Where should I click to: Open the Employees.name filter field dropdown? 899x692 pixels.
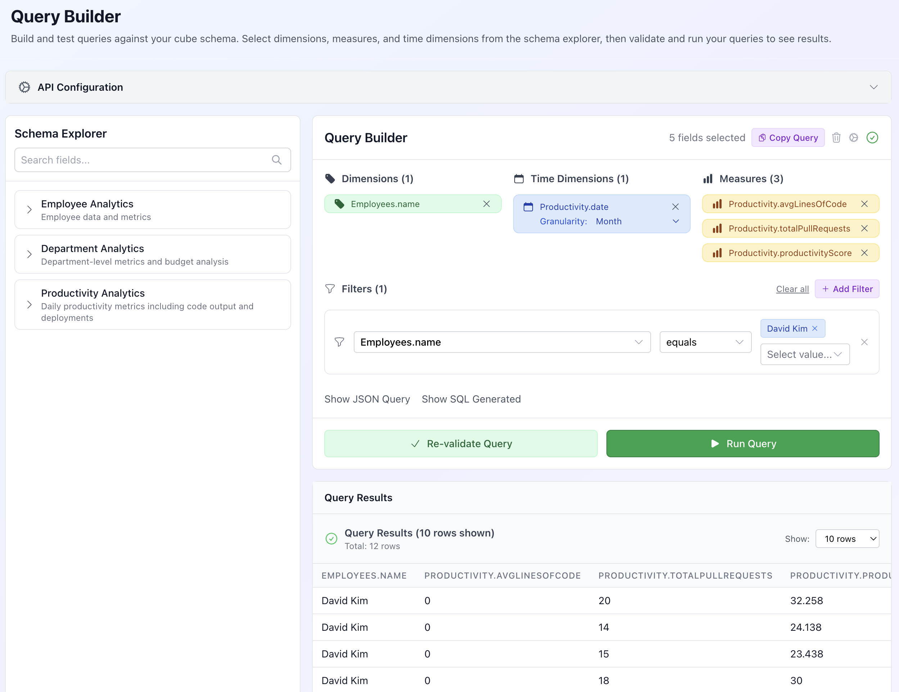point(502,342)
